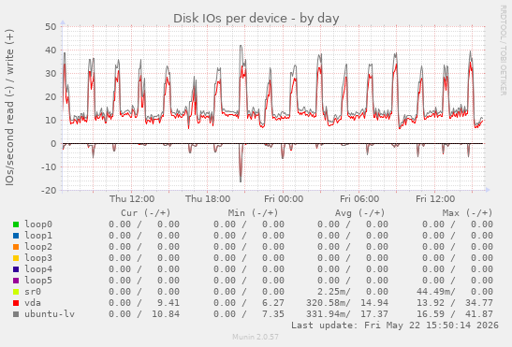The image size is (512, 347).
Task: Click the Thu 18:00 axis label
Action: point(208,199)
